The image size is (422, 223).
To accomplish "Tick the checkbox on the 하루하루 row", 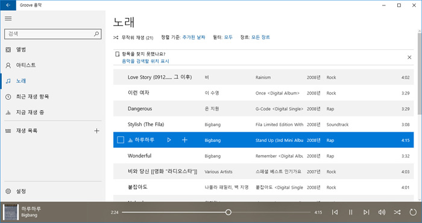I will pyautogui.click(x=121, y=140).
